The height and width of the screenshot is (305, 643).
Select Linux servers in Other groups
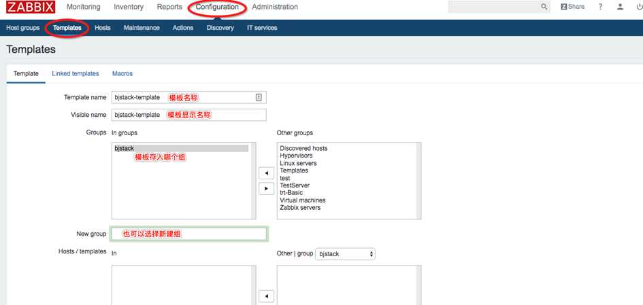pyautogui.click(x=298, y=163)
